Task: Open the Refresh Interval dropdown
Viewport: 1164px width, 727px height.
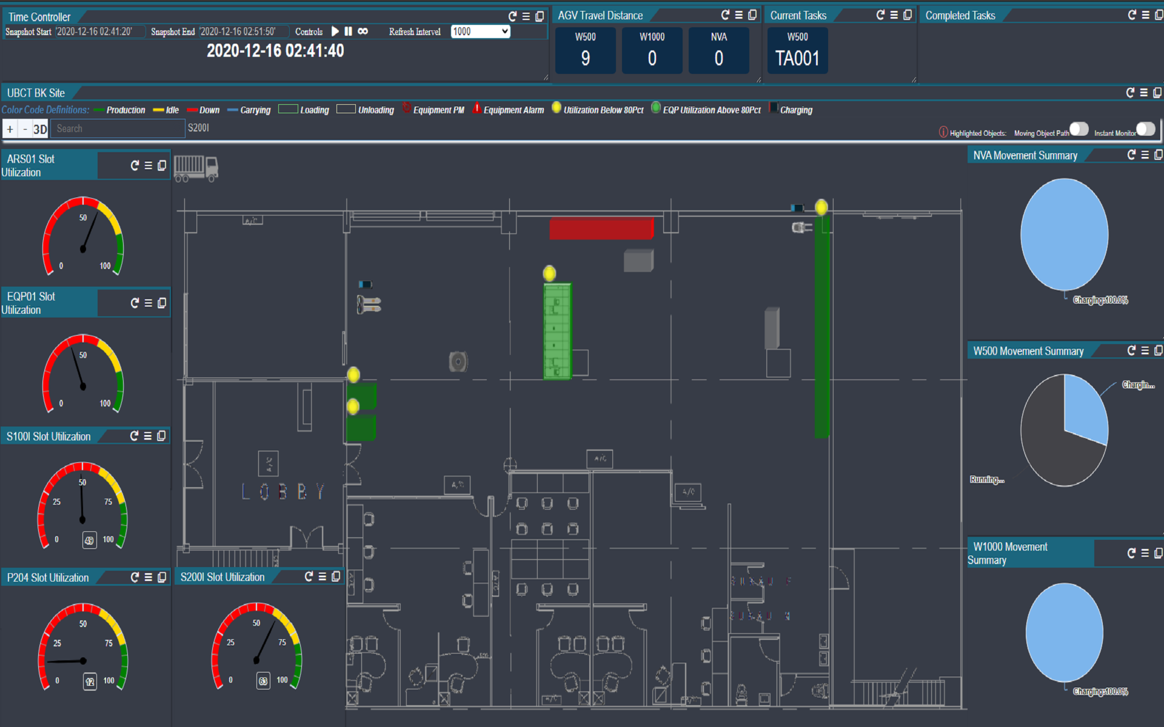Action: [x=480, y=32]
